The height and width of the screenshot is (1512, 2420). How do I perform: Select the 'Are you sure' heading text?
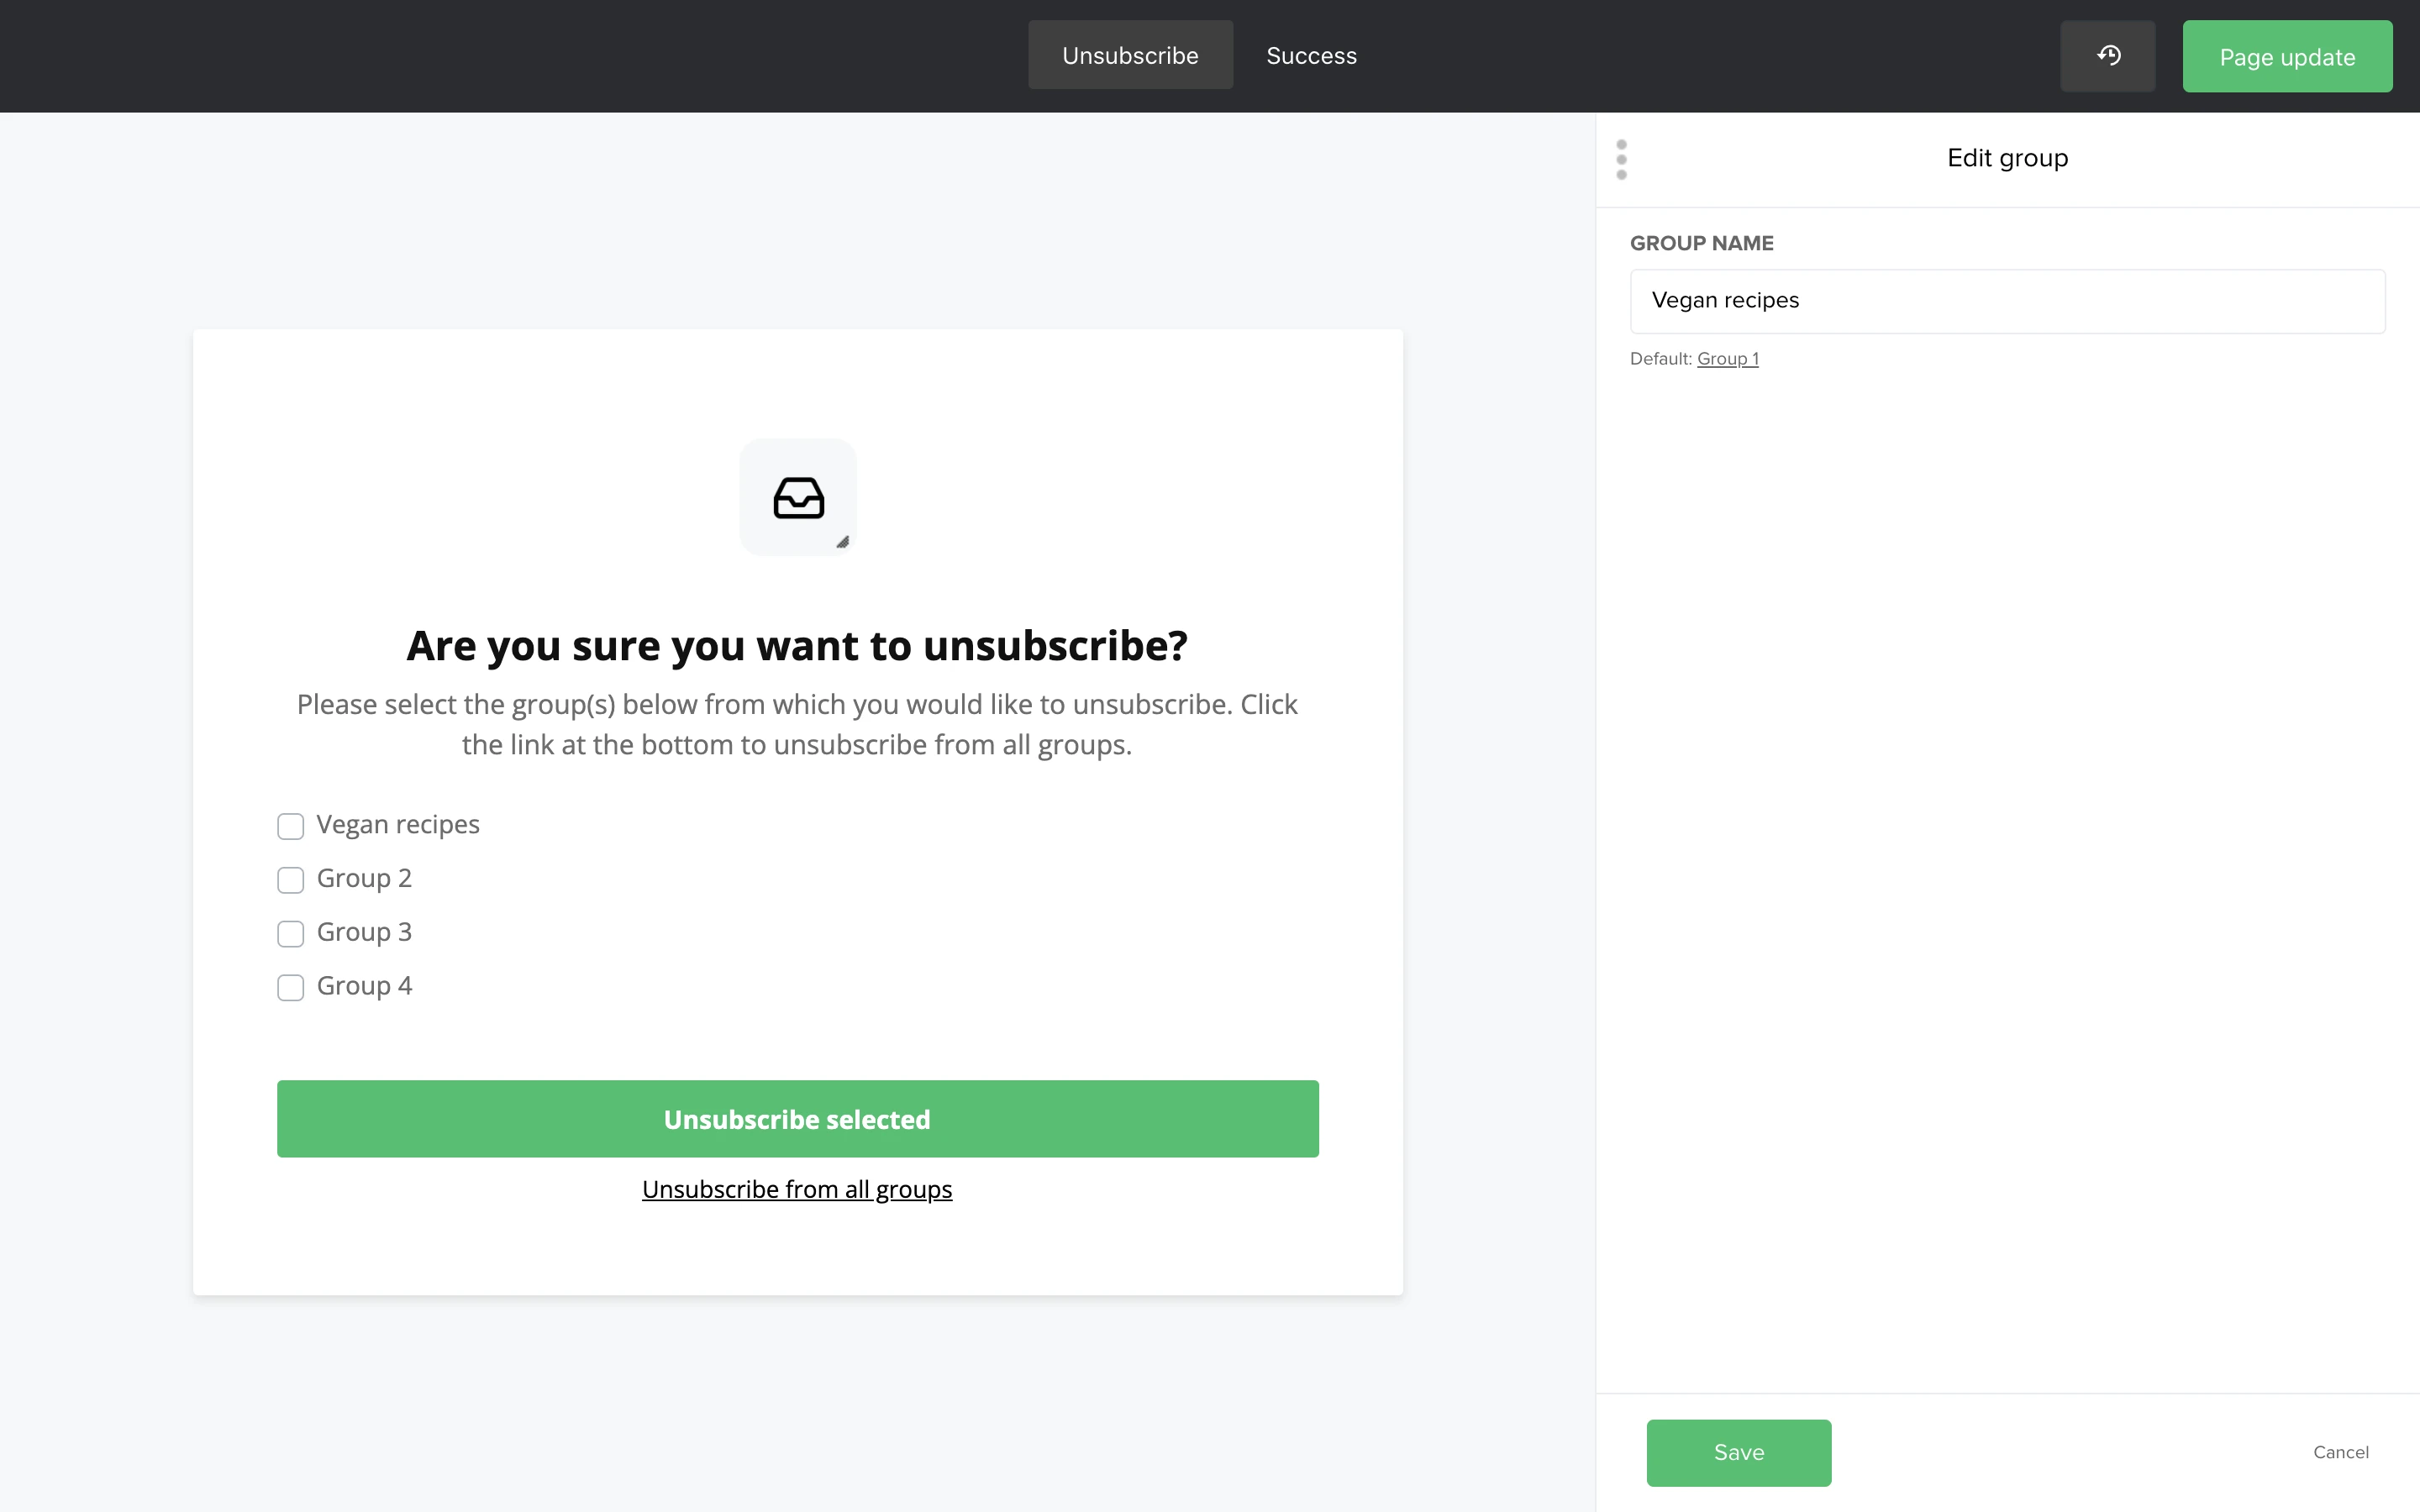click(x=797, y=646)
